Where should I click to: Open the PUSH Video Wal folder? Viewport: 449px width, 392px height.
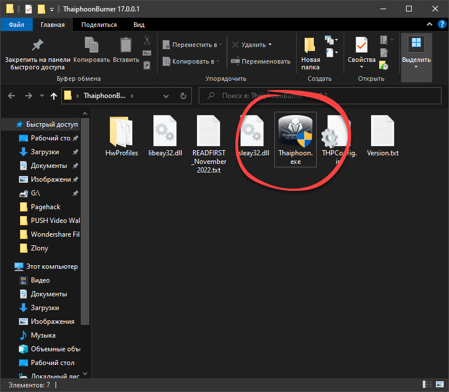click(55, 221)
